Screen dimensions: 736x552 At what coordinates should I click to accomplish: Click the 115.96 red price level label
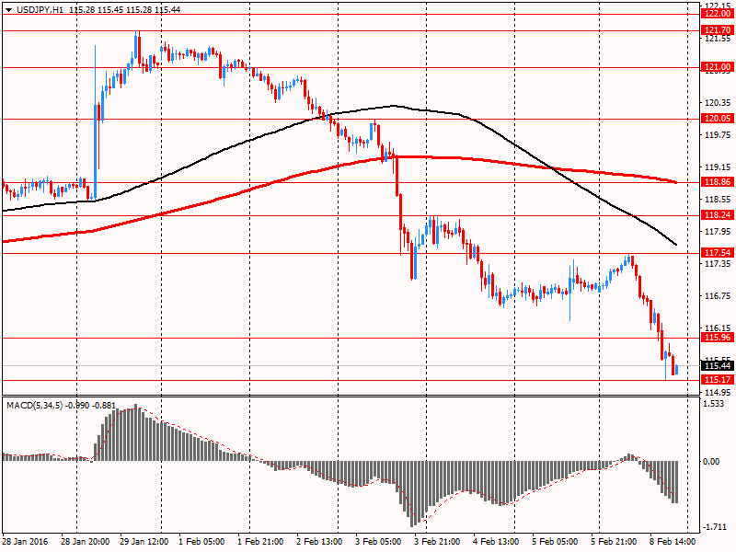pyautogui.click(x=718, y=338)
